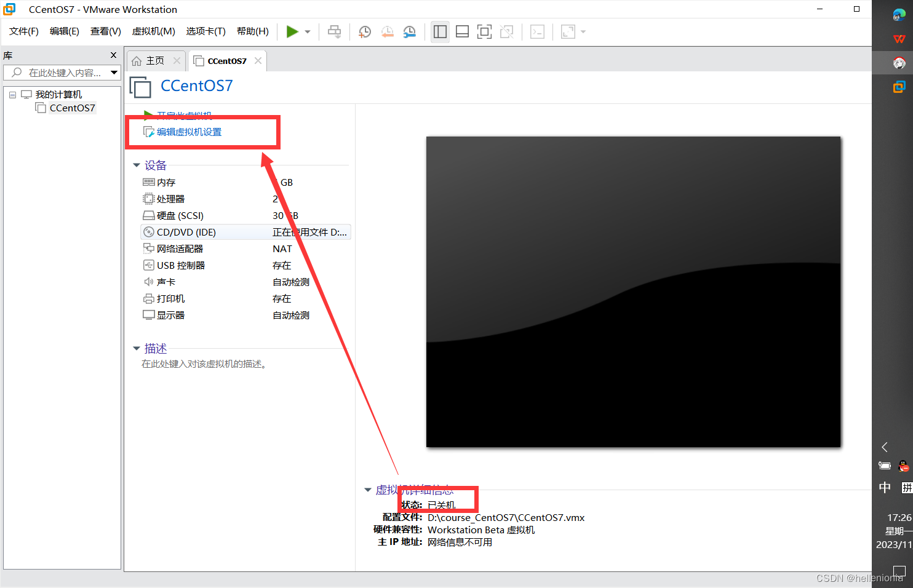Screen dimensions: 913x588
Task: Enter full screen mode icon
Action: pos(484,31)
